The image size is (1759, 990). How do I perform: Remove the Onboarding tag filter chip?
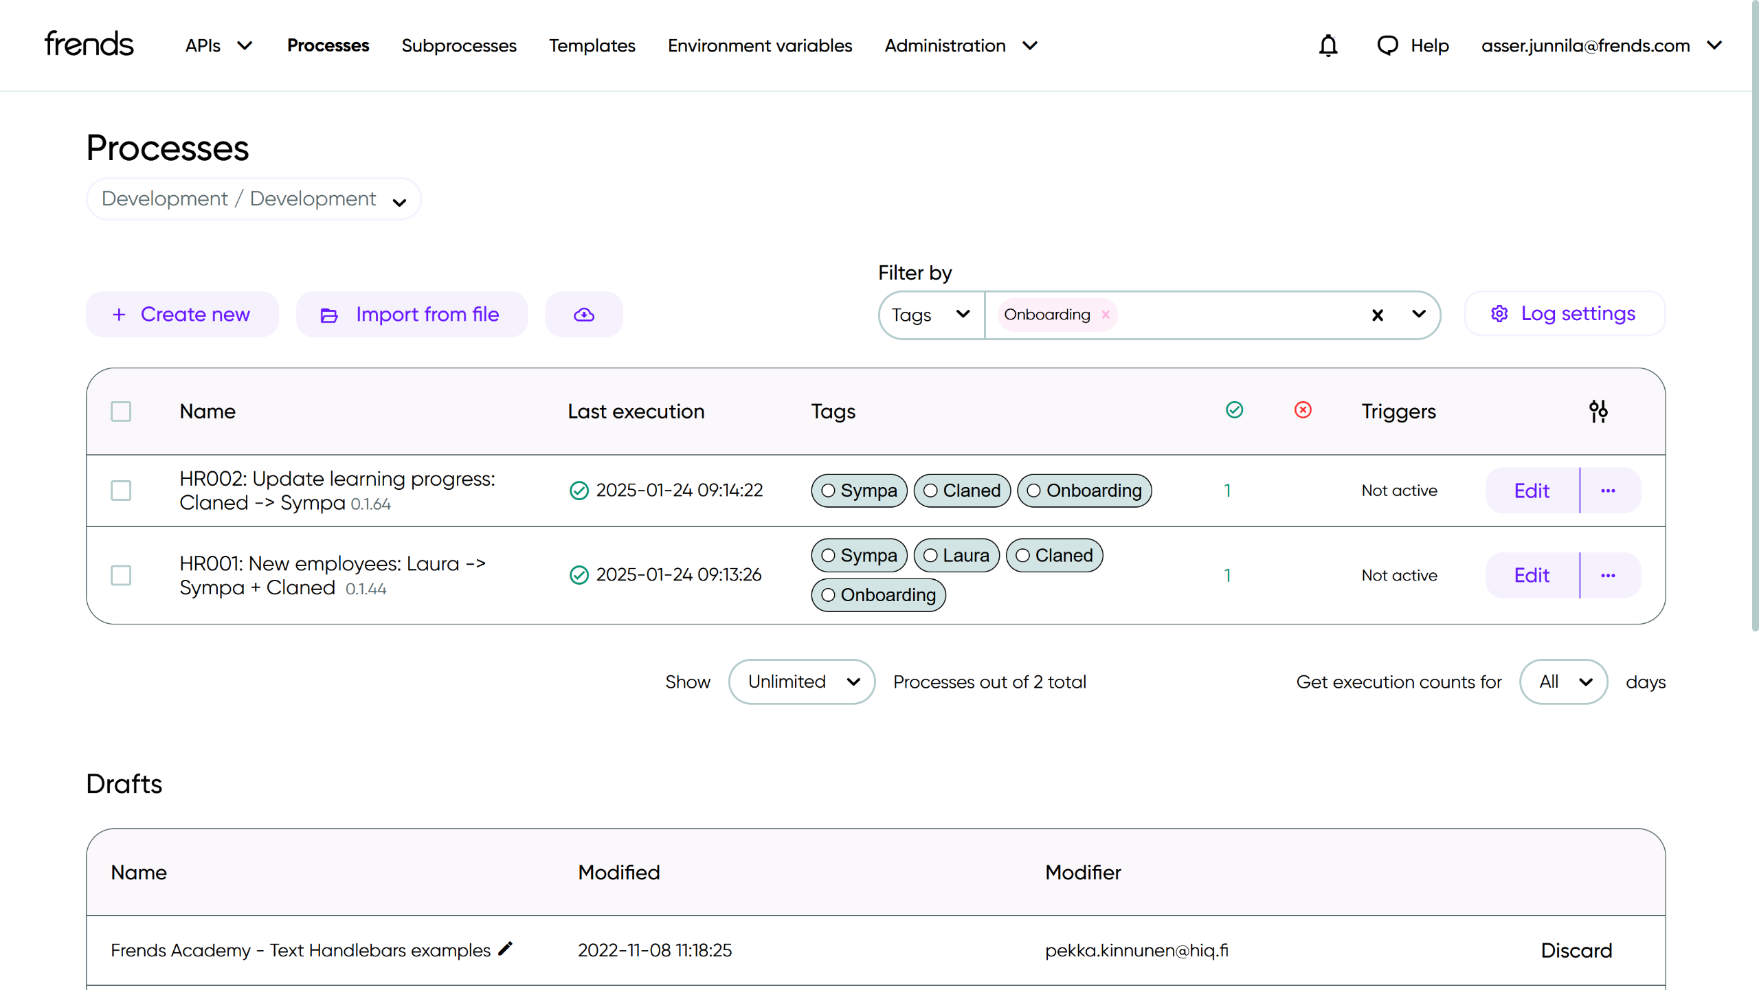(1106, 315)
